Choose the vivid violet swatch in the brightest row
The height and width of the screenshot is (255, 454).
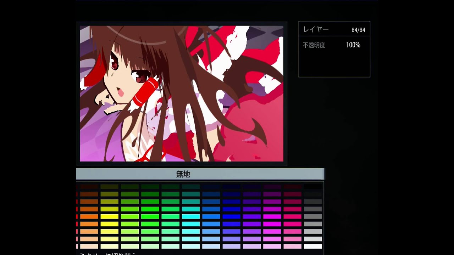tap(252, 216)
